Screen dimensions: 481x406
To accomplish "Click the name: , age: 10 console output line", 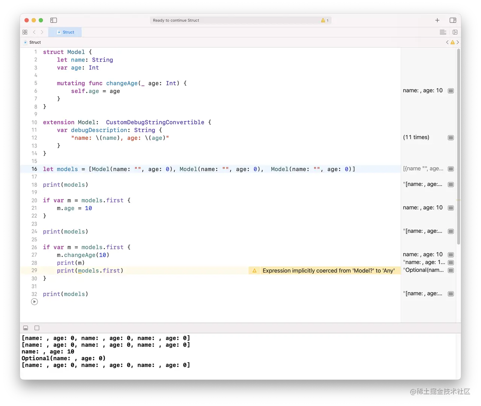I will [x=48, y=351].
